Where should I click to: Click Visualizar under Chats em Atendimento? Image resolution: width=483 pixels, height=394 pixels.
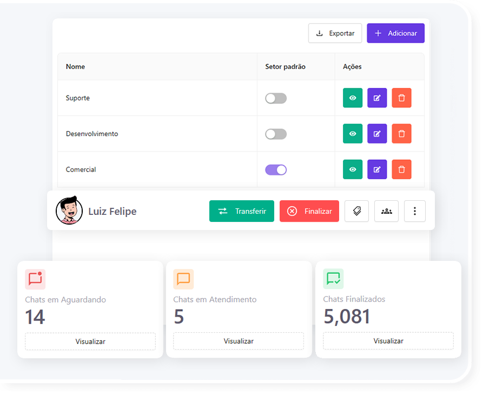239,341
